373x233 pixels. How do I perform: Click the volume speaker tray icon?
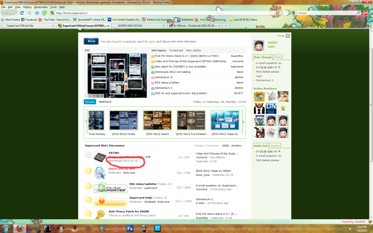[350, 229]
